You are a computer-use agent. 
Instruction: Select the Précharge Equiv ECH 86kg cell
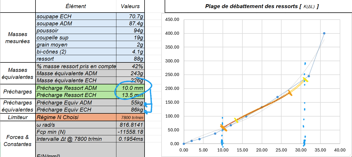click(x=130, y=110)
